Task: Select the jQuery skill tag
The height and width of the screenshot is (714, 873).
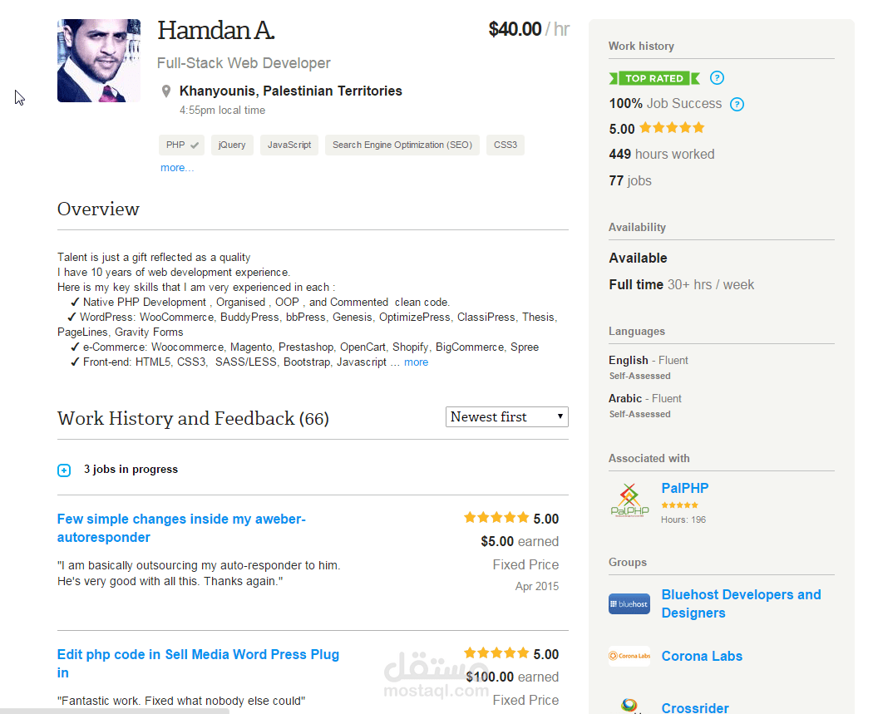Action: coord(232,145)
